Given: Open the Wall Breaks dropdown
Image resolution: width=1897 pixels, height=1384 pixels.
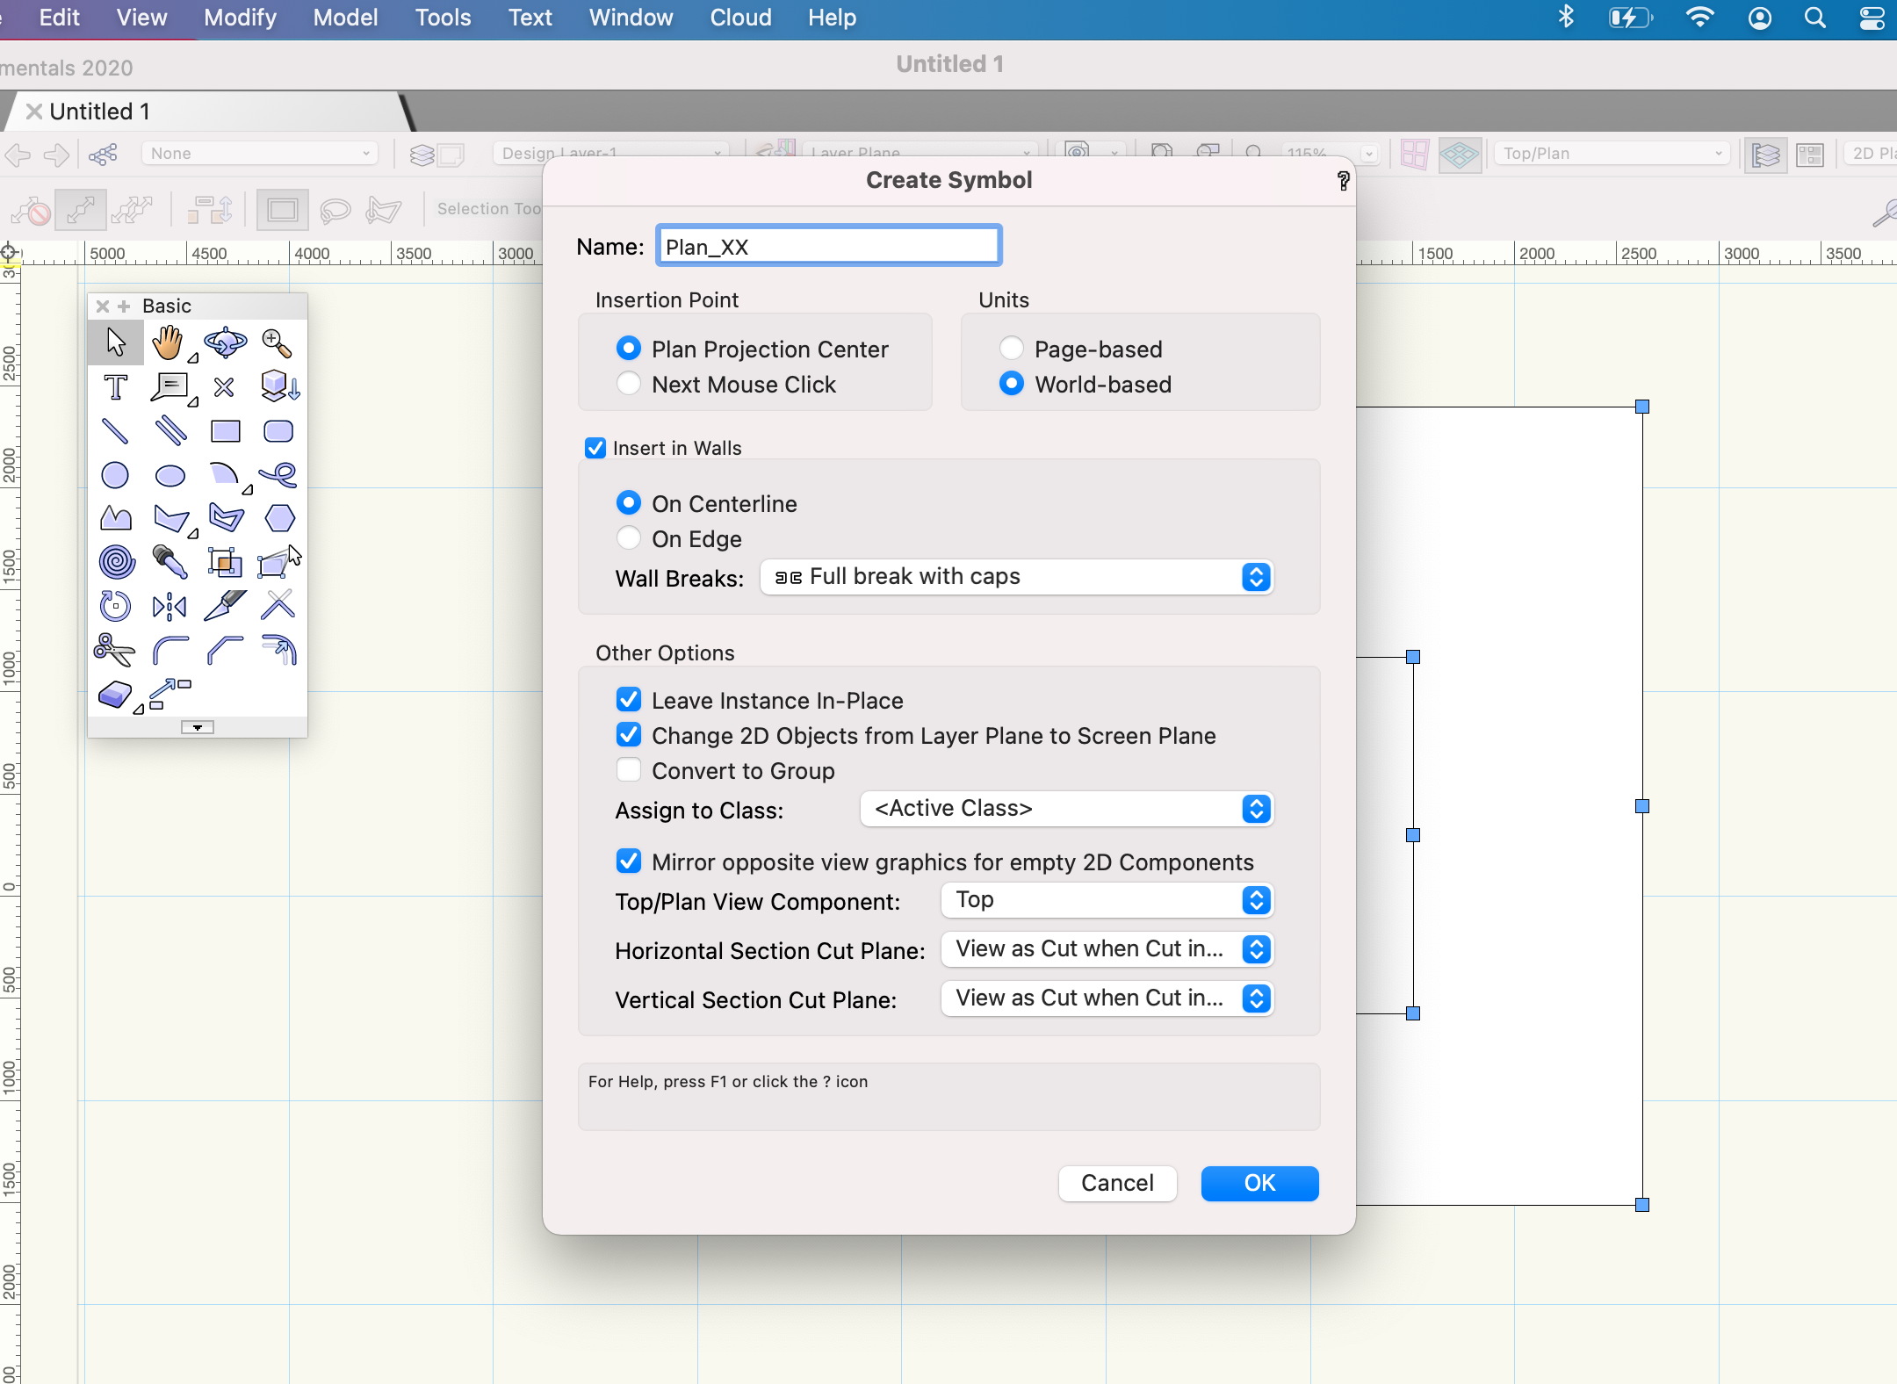Looking at the screenshot, I should pos(1015,577).
